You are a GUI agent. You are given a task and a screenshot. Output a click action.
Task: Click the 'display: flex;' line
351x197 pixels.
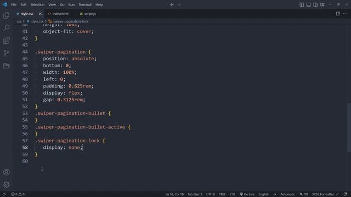coord(63,92)
